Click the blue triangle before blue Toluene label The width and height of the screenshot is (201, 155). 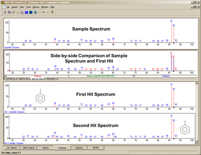pyautogui.click(x=134, y=76)
